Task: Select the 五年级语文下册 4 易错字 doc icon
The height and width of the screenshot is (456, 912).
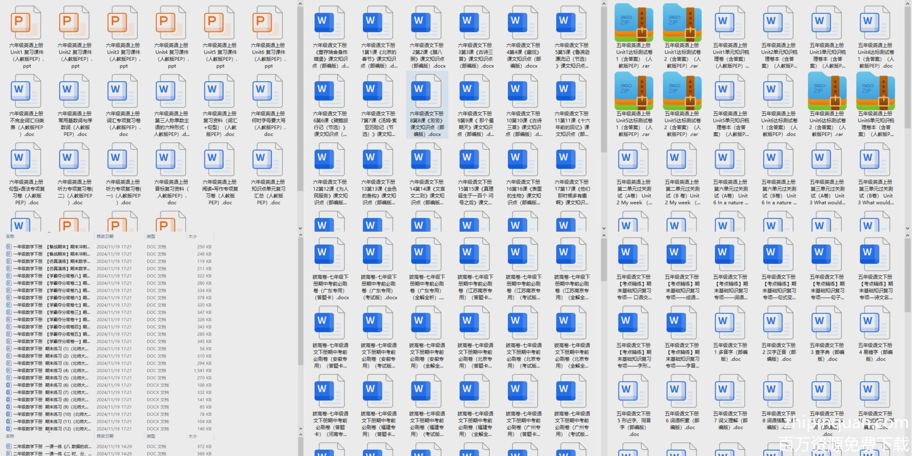Action: click(x=876, y=322)
